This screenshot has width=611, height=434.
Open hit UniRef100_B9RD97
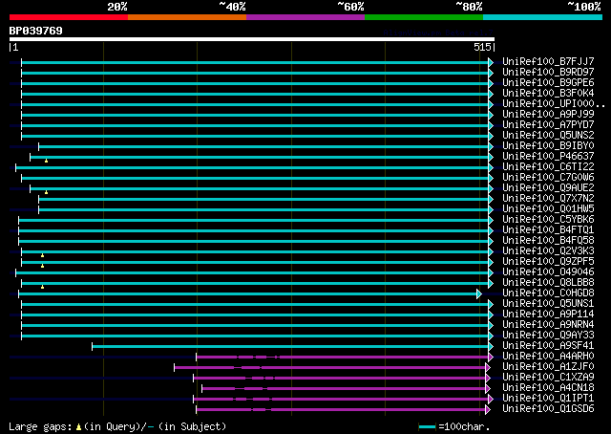tap(548, 73)
